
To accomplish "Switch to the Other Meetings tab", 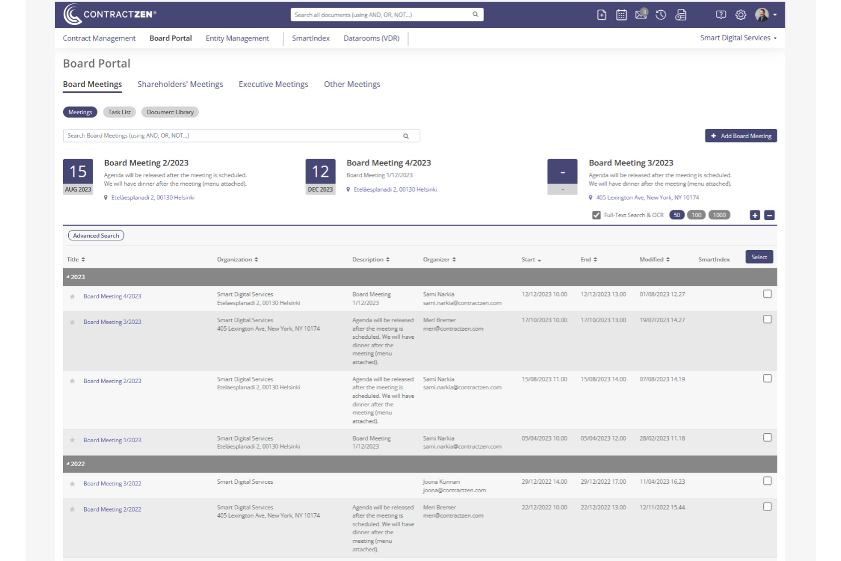I will pos(352,84).
